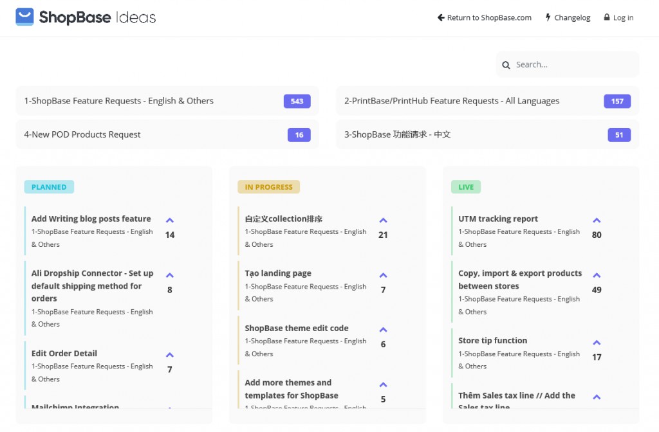The height and width of the screenshot is (432, 659).
Task: Upvote the Tạo landing page idea
Action: point(383,275)
